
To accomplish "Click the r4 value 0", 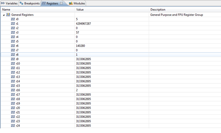I will (x=77, y=37).
